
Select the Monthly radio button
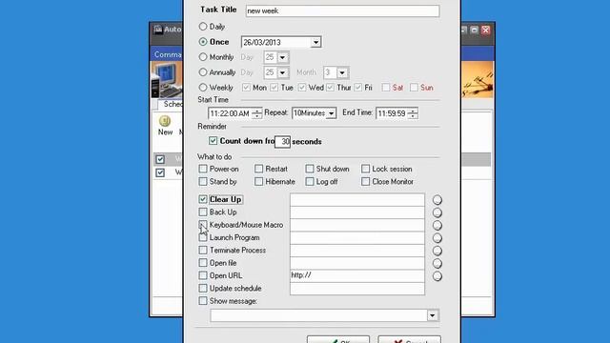203,57
